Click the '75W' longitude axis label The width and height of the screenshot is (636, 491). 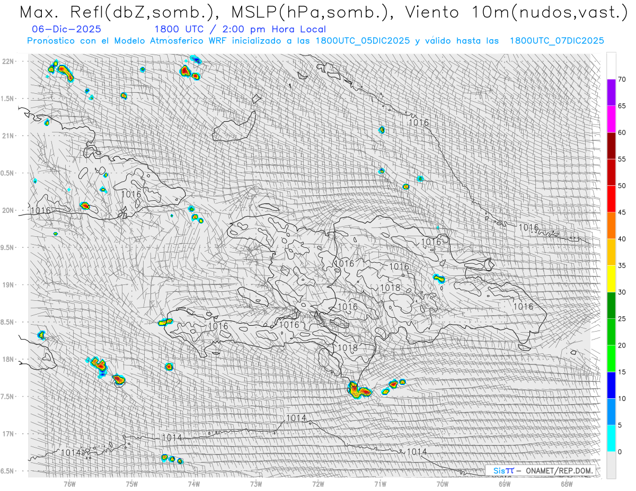[x=132, y=483]
